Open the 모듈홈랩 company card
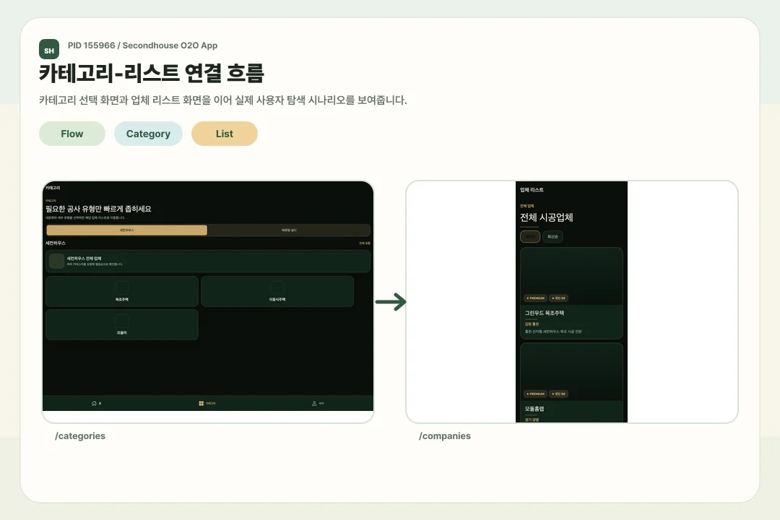This screenshot has height=520, width=780. click(x=571, y=383)
